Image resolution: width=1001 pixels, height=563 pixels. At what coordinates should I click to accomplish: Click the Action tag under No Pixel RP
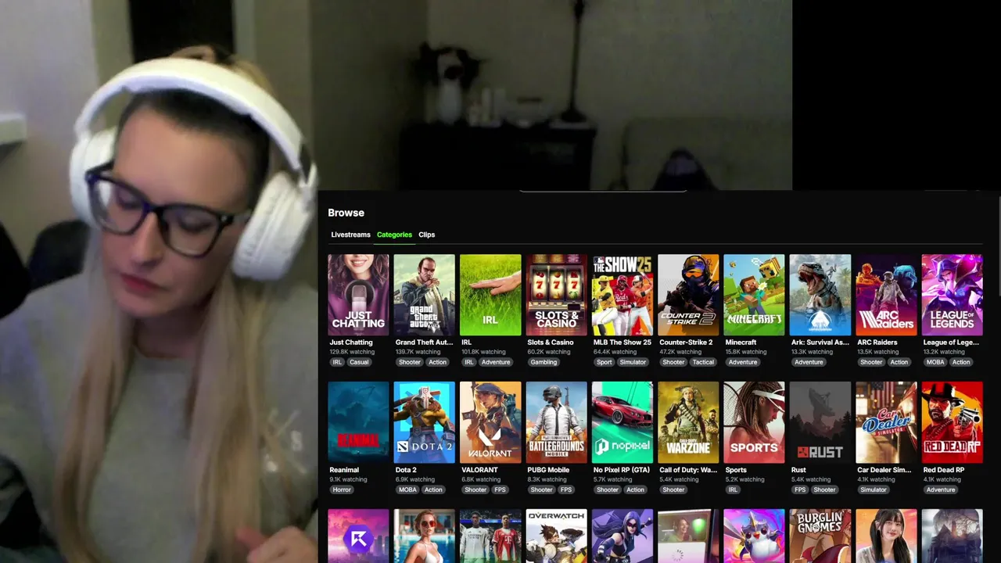[635, 489]
